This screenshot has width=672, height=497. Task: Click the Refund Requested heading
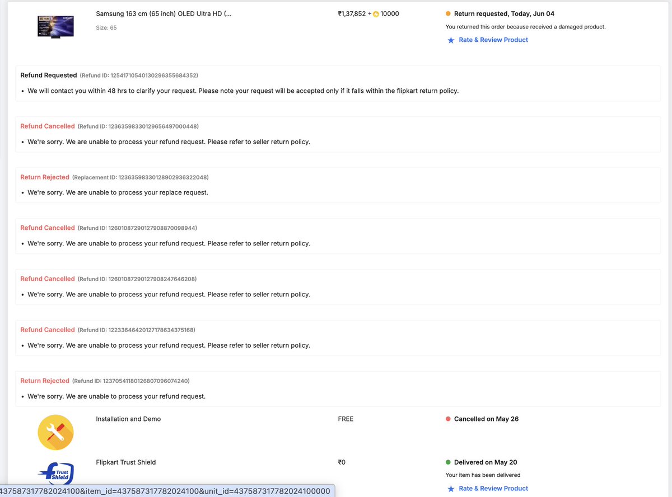tap(49, 75)
